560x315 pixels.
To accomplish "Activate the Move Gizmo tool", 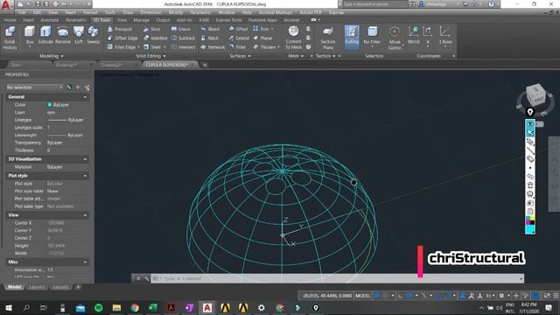I will [x=395, y=38].
